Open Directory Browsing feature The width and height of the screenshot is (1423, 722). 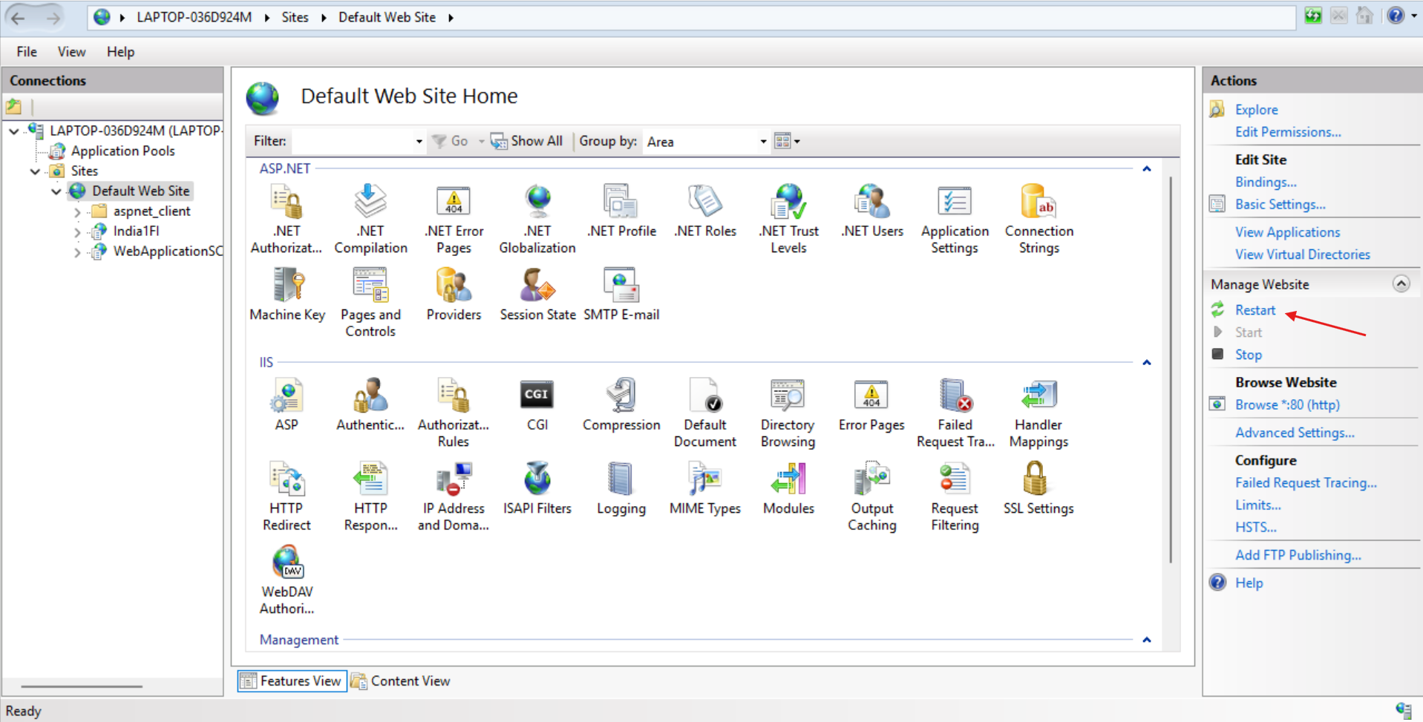point(787,413)
